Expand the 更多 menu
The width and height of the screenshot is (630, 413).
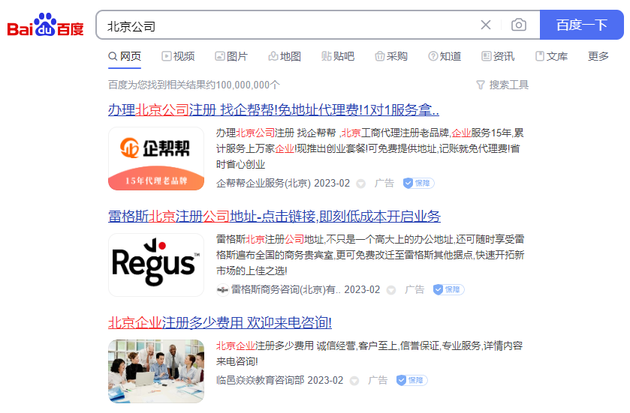pos(598,56)
